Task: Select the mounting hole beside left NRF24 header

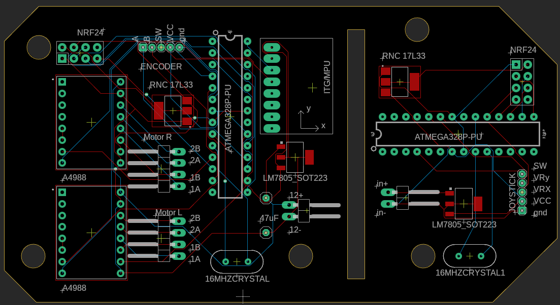Action: [x=39, y=48]
